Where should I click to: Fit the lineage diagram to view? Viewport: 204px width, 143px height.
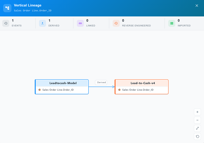(x=197, y=128)
